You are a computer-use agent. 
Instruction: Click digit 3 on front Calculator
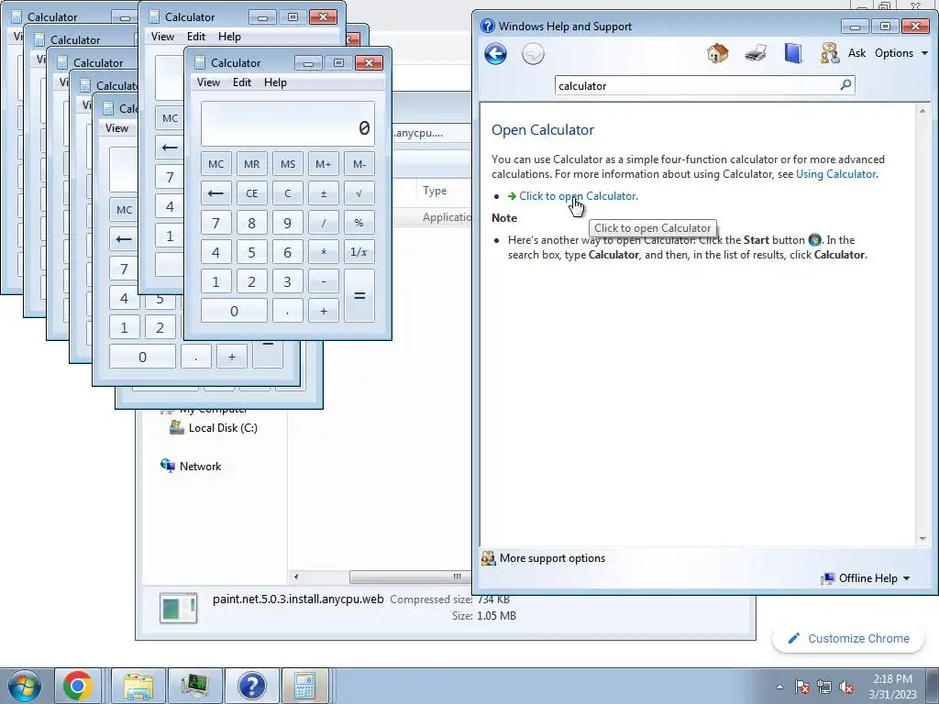click(287, 281)
